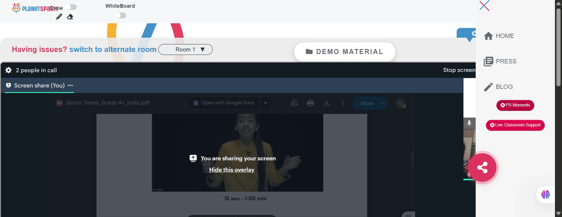Open the DEMO MATERIAL button
This screenshot has width=562, height=217.
(x=345, y=52)
